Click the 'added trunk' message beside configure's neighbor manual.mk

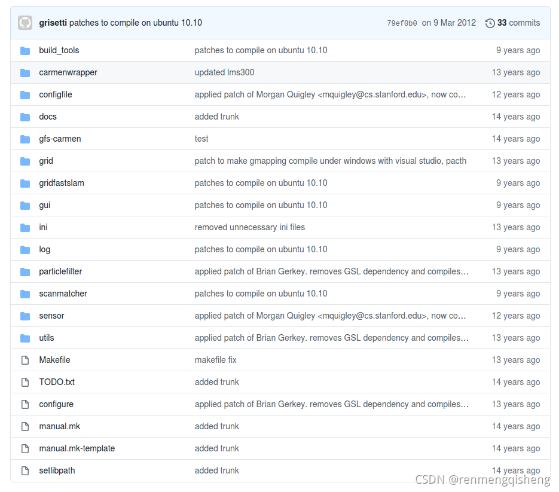pos(216,426)
